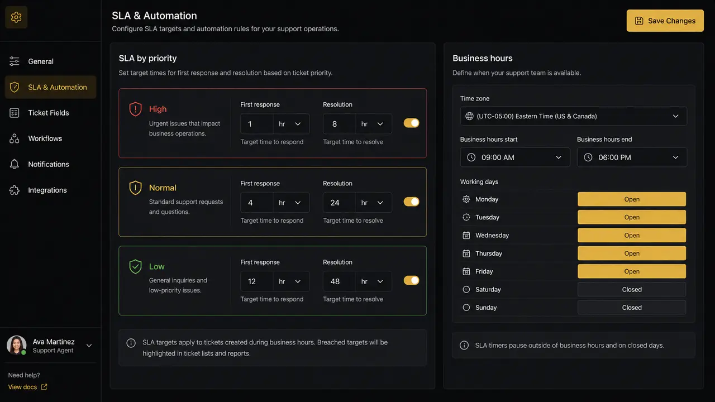715x402 pixels.
Task: Click the info icon in SLA targets note
Action: 131,343
